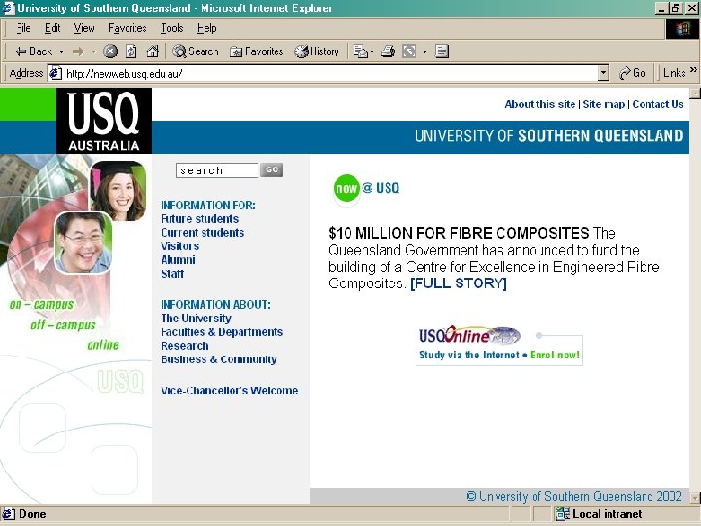Open the Vice-Chancellor's Welcome link
Image resolution: width=701 pixels, height=526 pixels.
click(x=230, y=391)
